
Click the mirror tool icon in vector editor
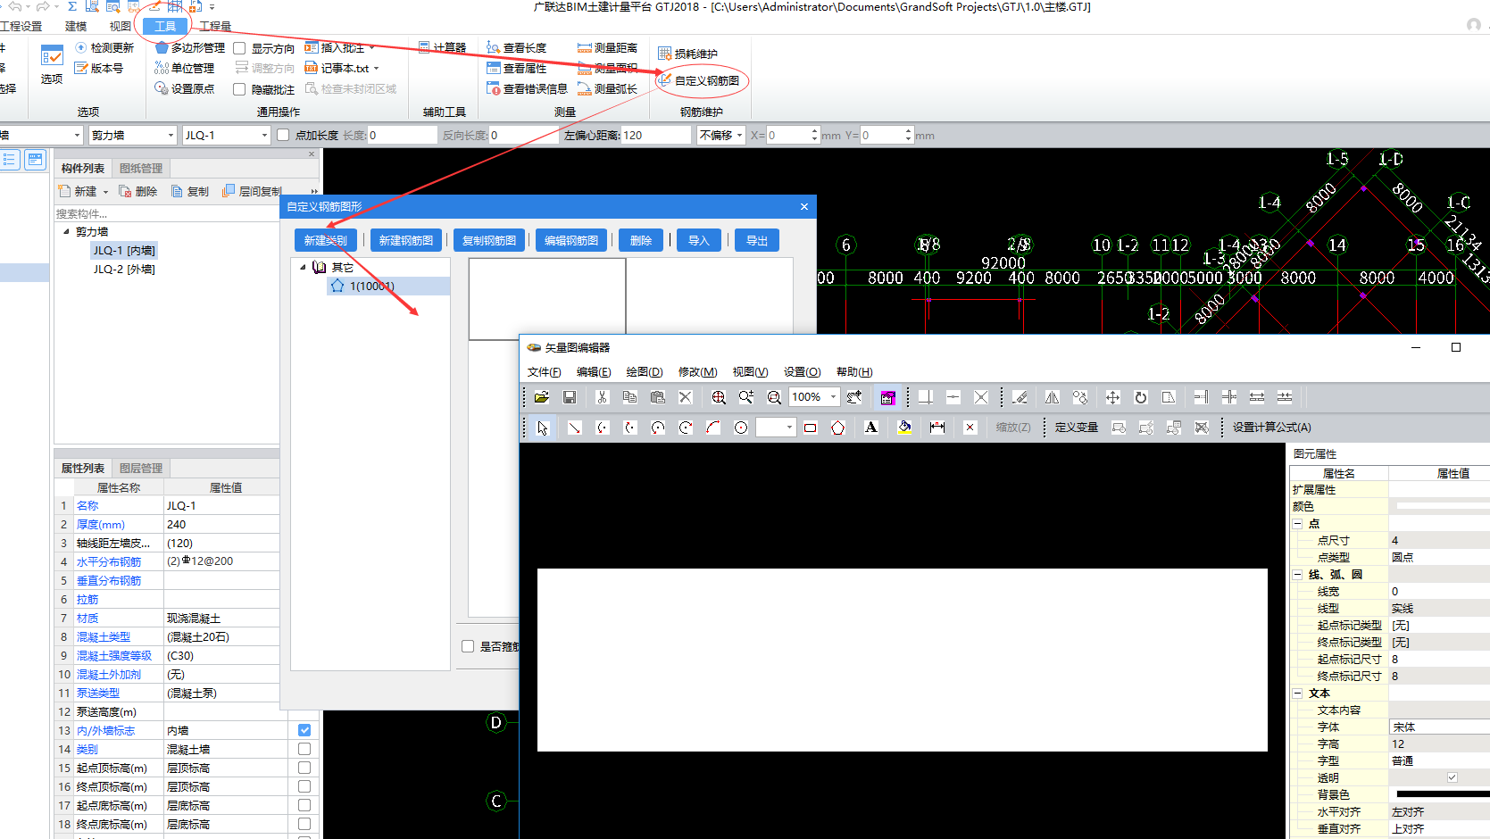click(1053, 397)
